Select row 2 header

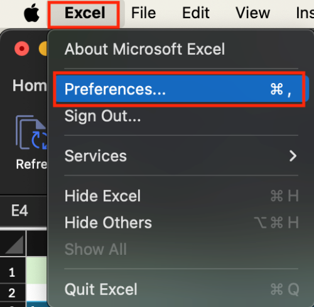point(12,293)
